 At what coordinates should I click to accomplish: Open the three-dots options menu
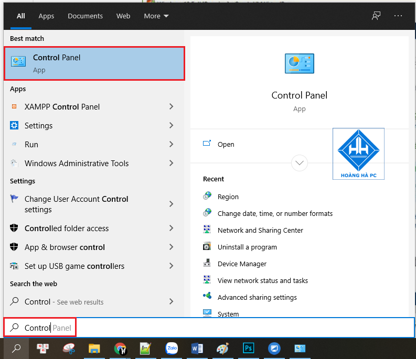click(x=398, y=16)
